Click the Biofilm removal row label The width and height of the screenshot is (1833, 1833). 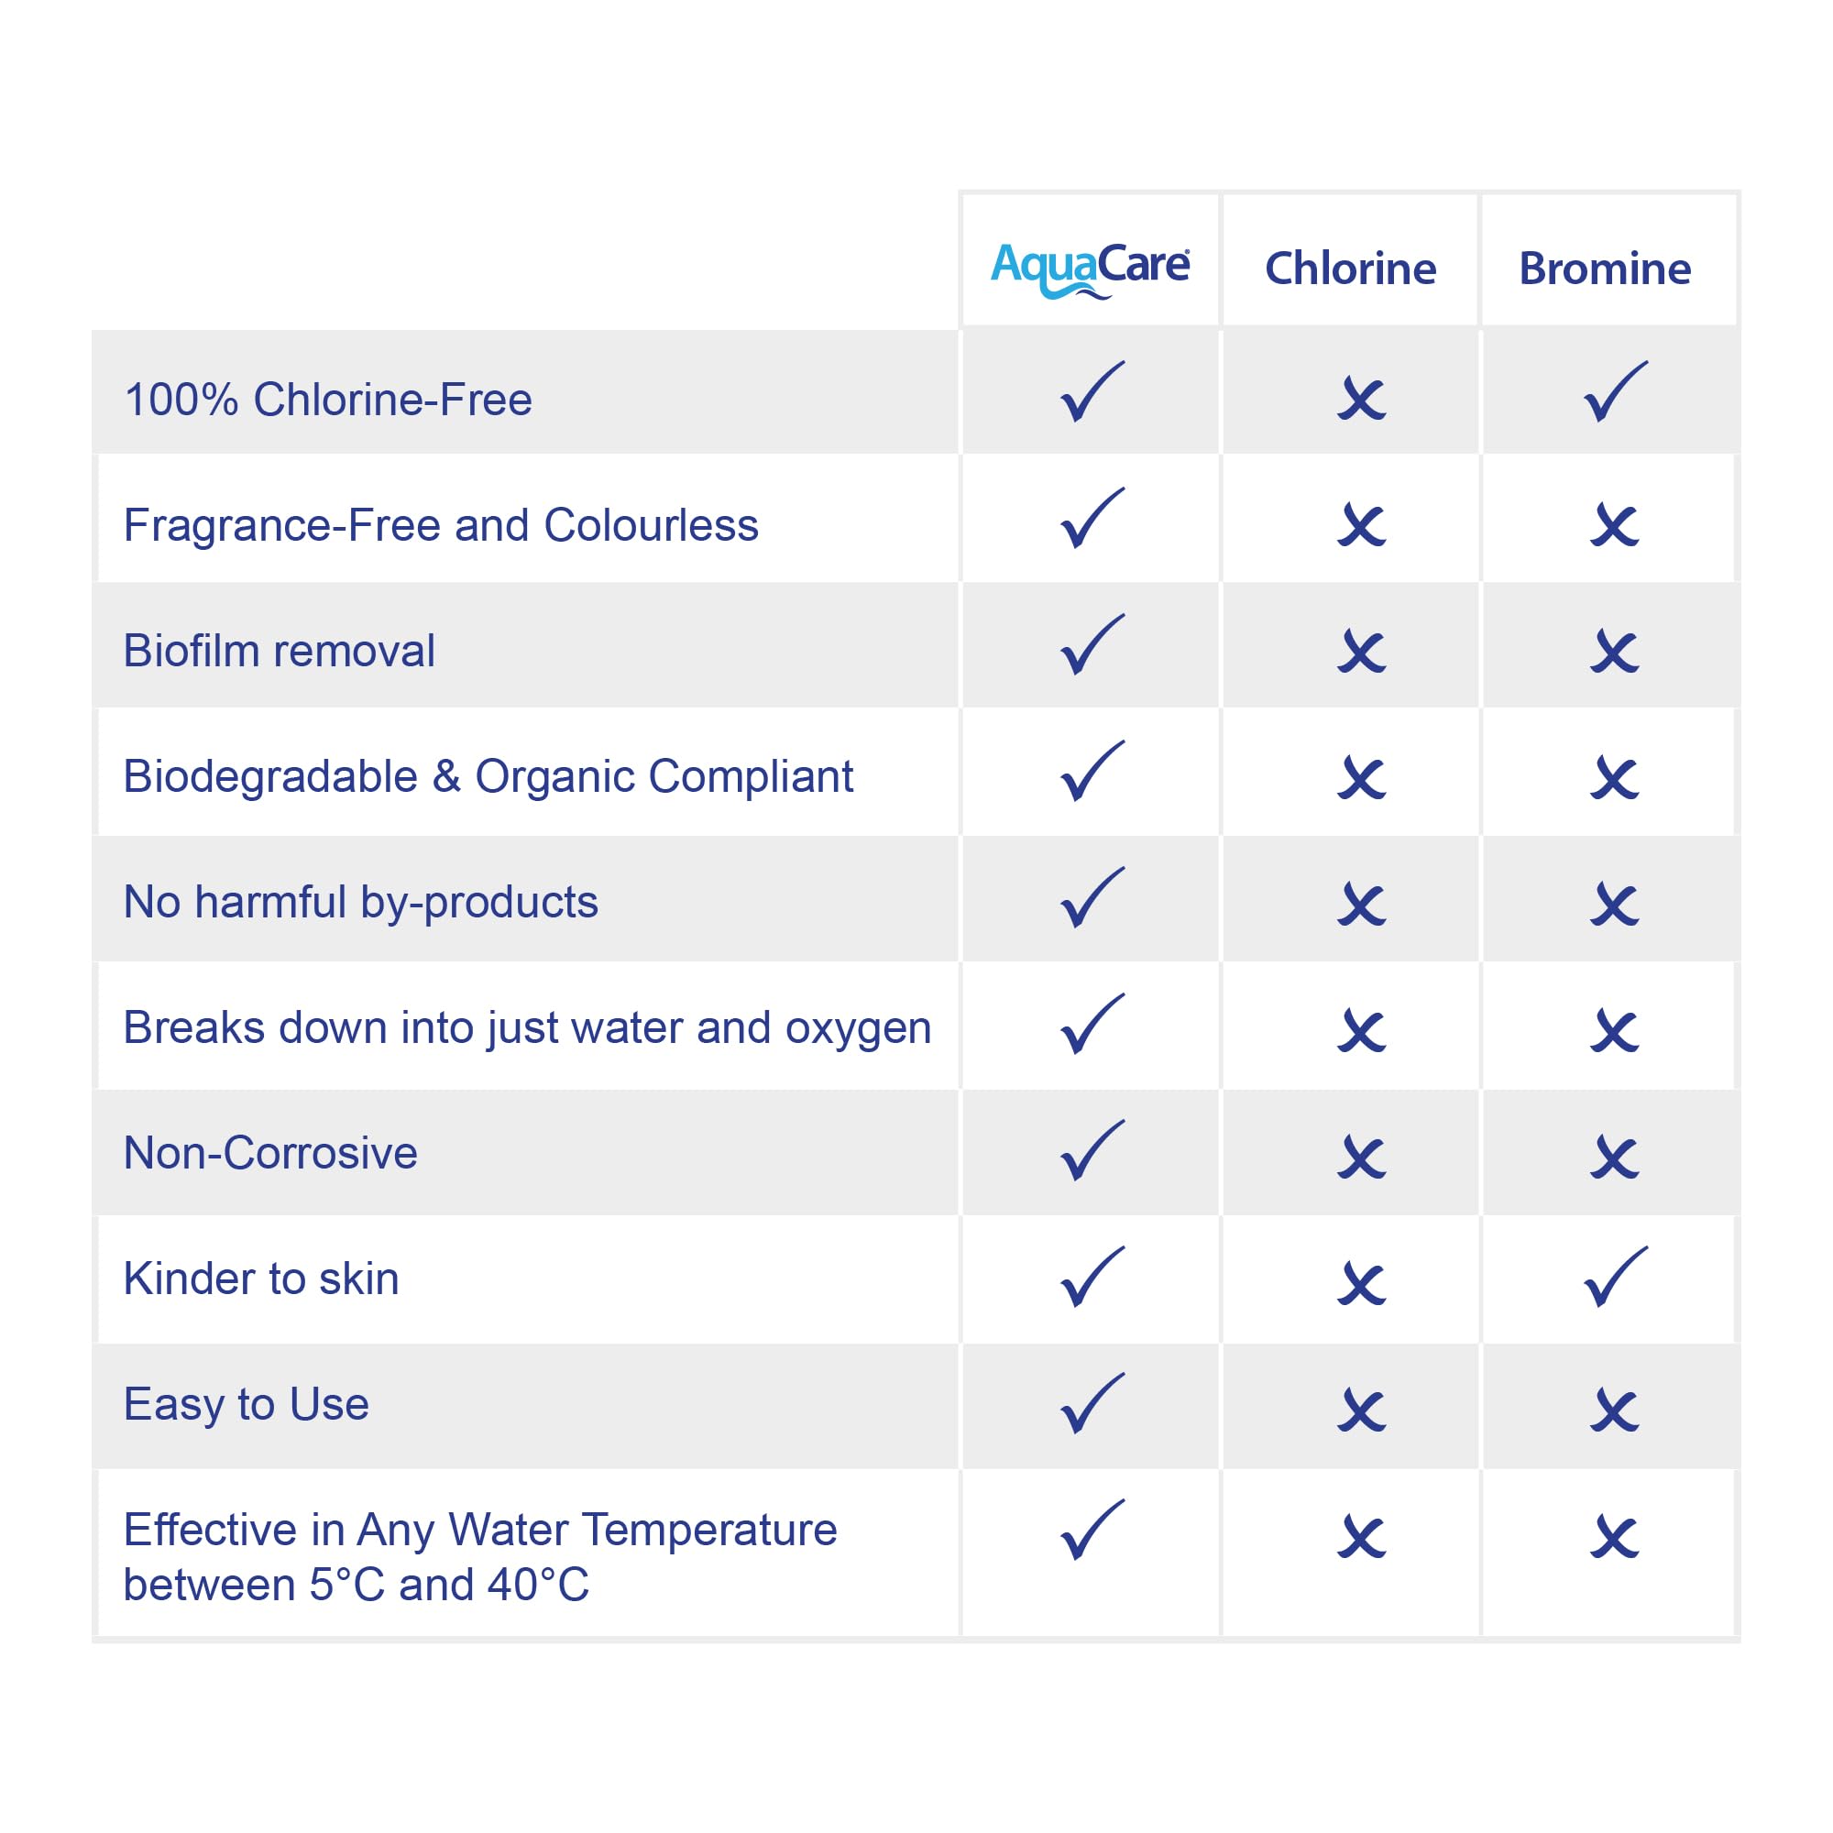[x=279, y=651]
